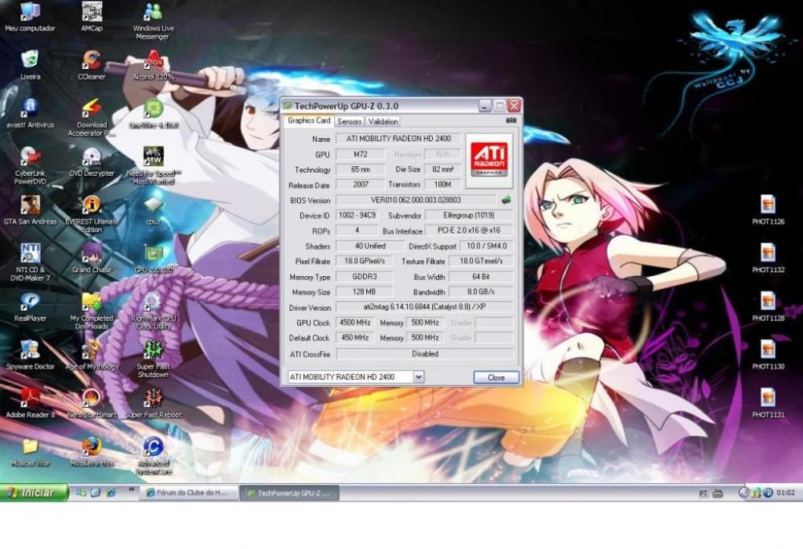Click the BIOS save chip icon
The width and height of the screenshot is (803, 549).
[x=506, y=200]
